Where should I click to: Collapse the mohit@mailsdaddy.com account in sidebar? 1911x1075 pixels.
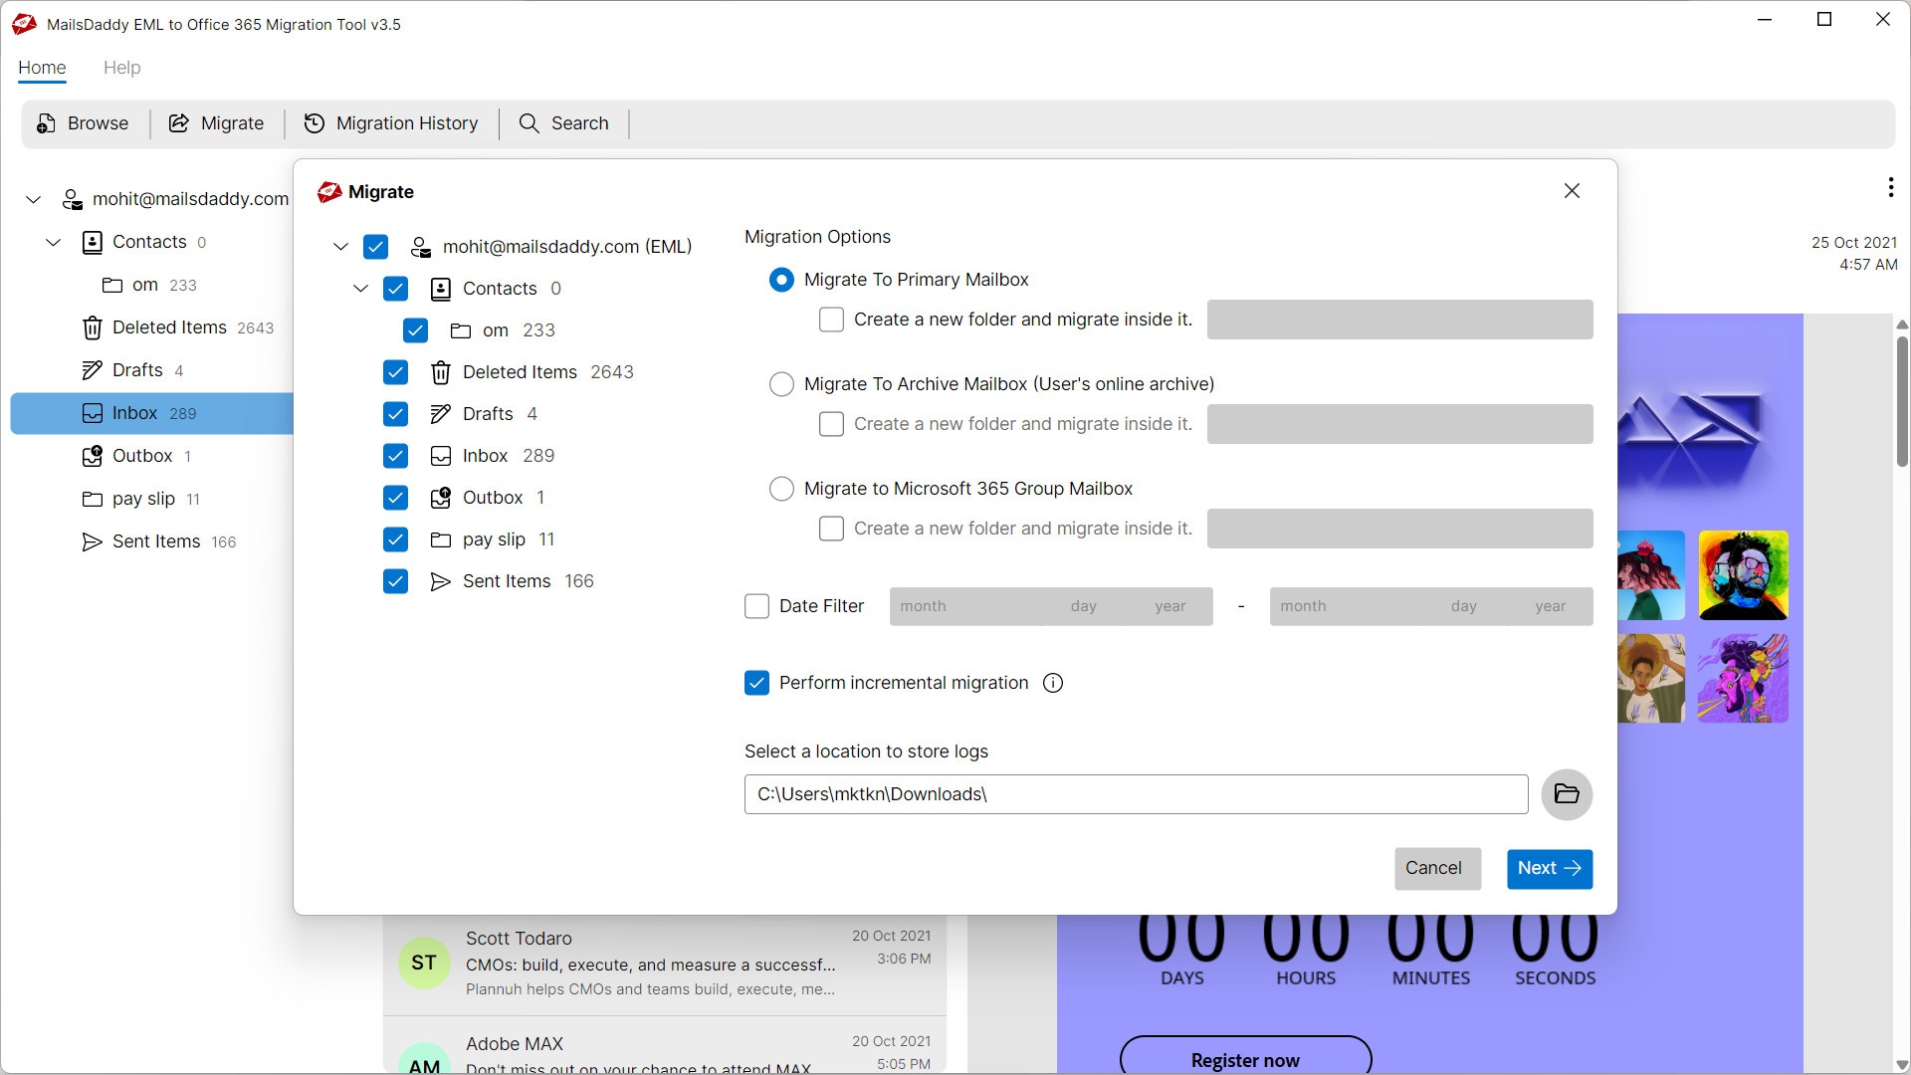click(33, 199)
